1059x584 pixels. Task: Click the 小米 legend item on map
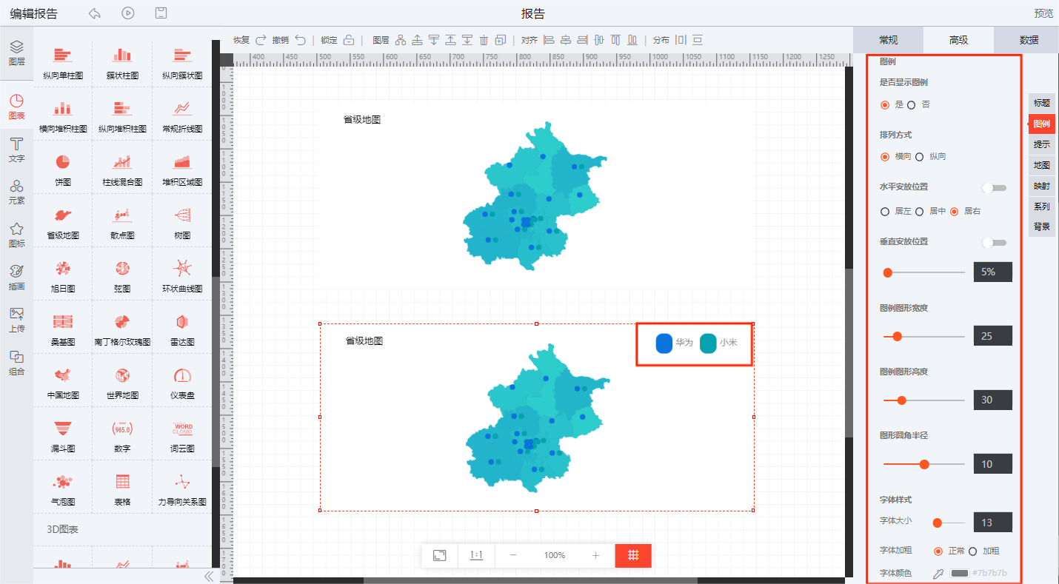coord(718,343)
